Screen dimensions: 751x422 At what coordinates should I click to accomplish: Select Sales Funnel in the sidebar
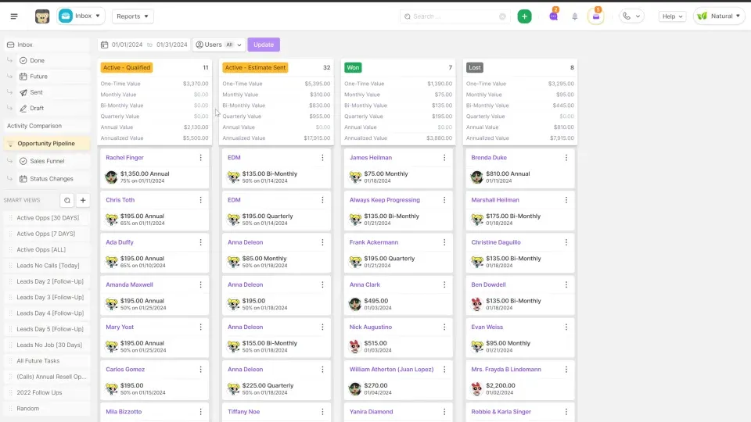47,161
